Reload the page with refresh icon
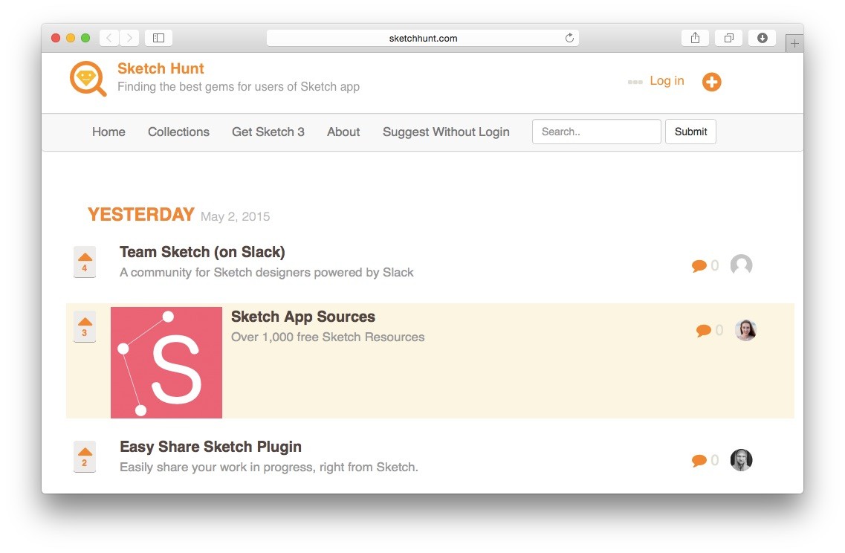Screen dimensions: 845x553 tap(569, 38)
